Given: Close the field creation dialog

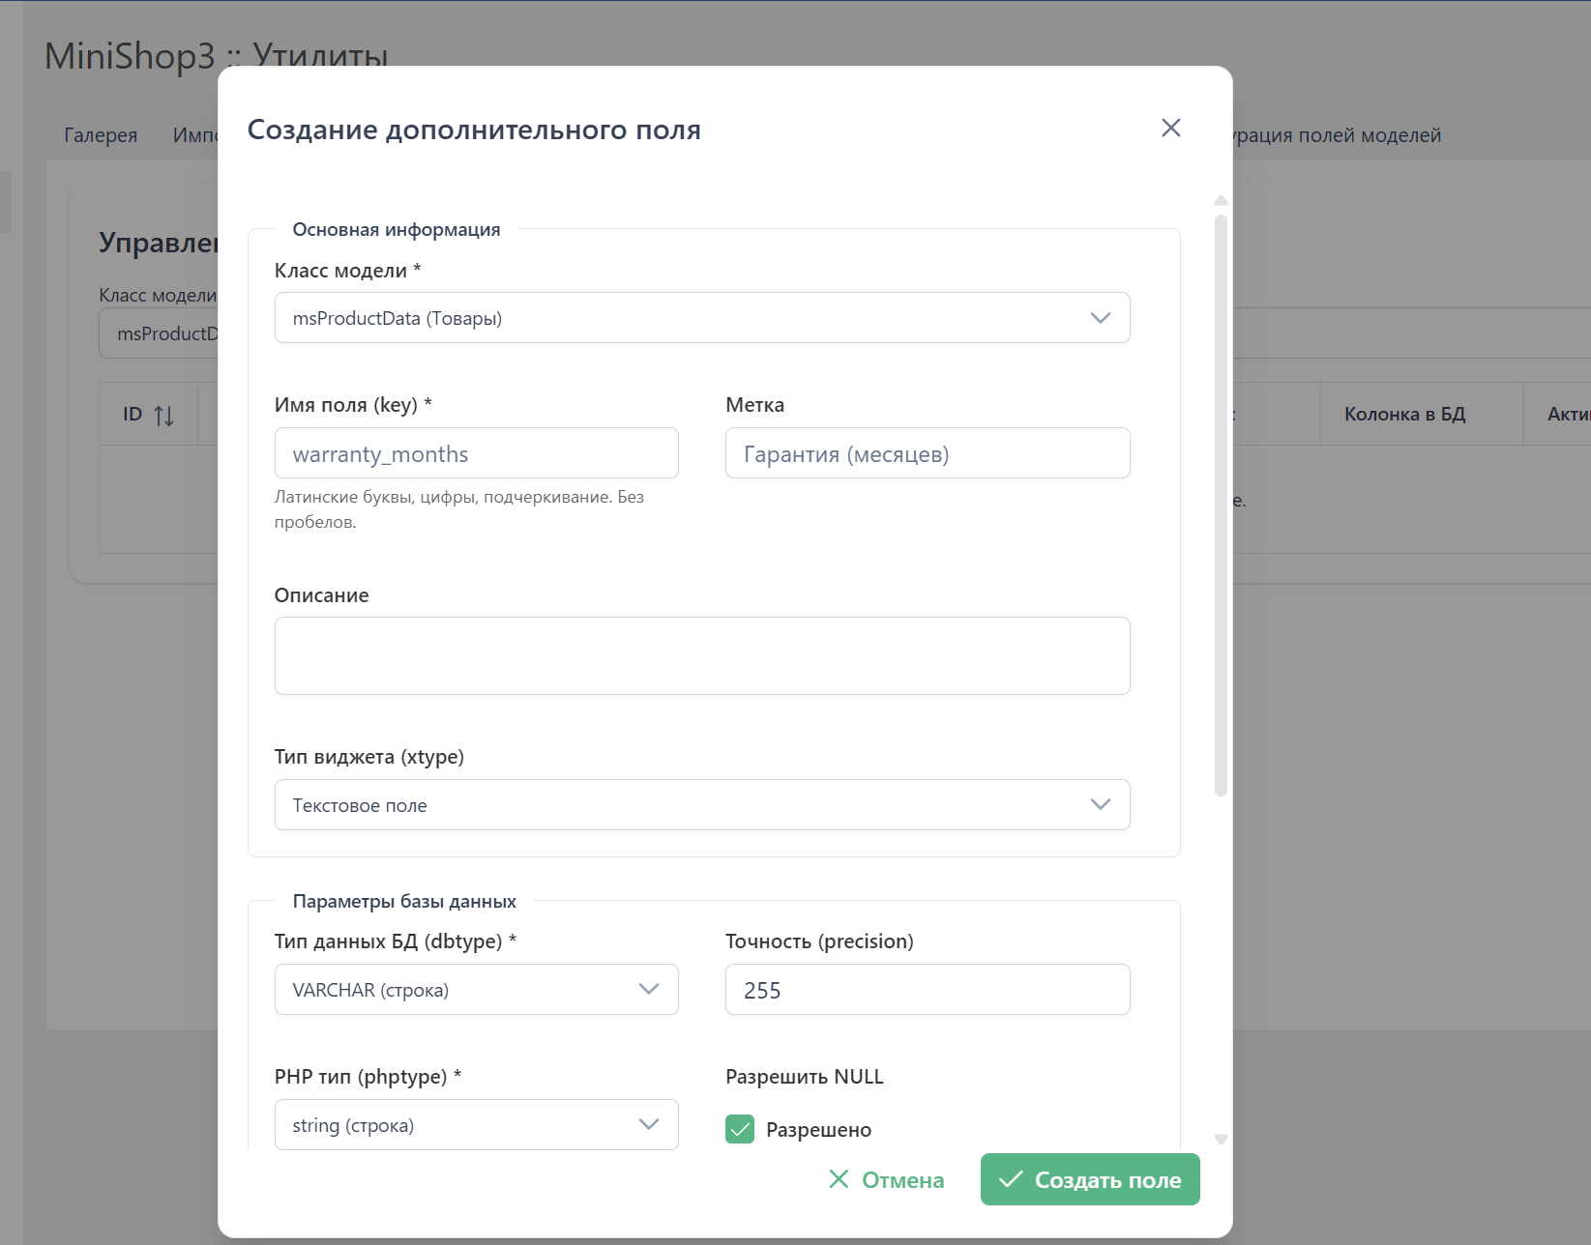Looking at the screenshot, I should tap(1170, 129).
